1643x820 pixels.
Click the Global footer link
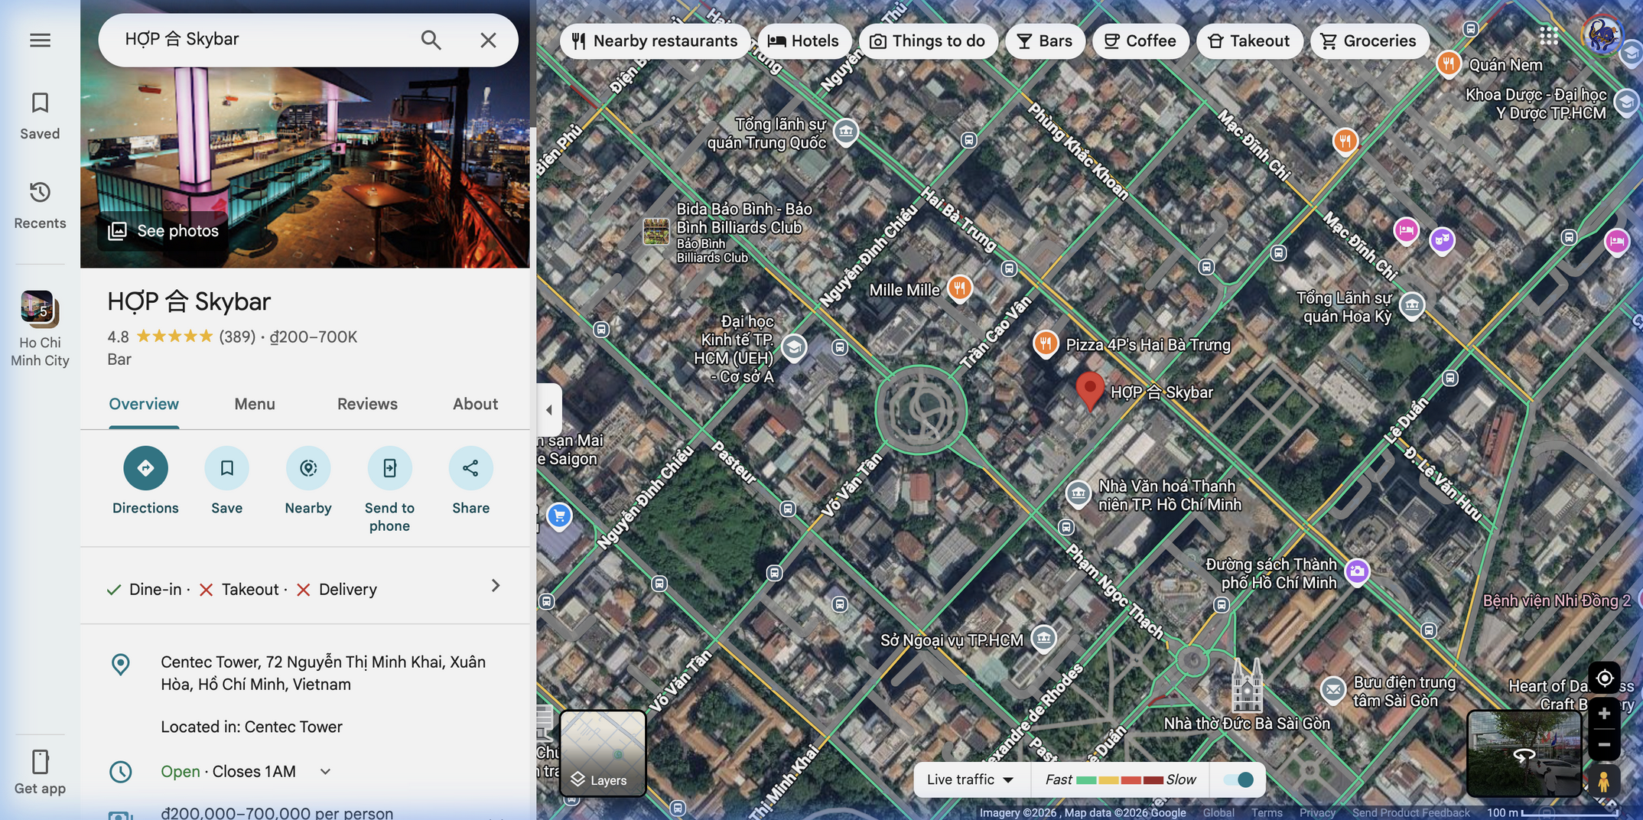1218,812
